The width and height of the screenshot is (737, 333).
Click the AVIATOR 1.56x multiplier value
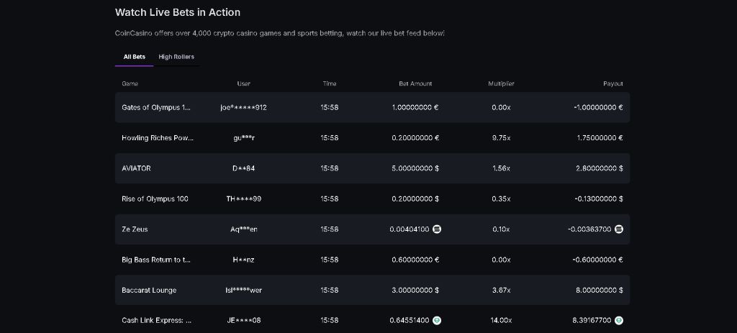[x=501, y=168]
